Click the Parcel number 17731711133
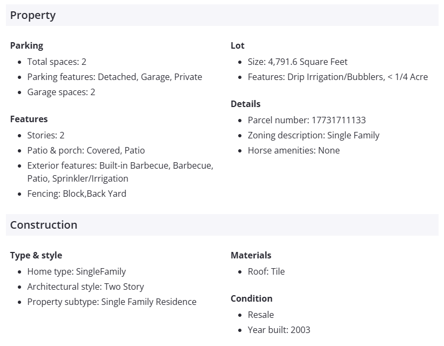 click(307, 120)
